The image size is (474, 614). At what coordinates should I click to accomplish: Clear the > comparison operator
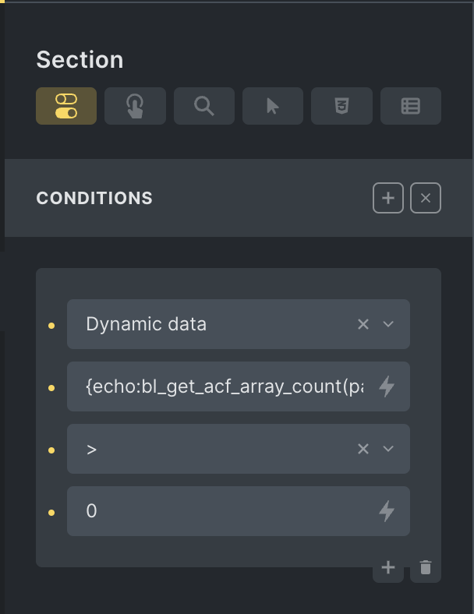363,449
